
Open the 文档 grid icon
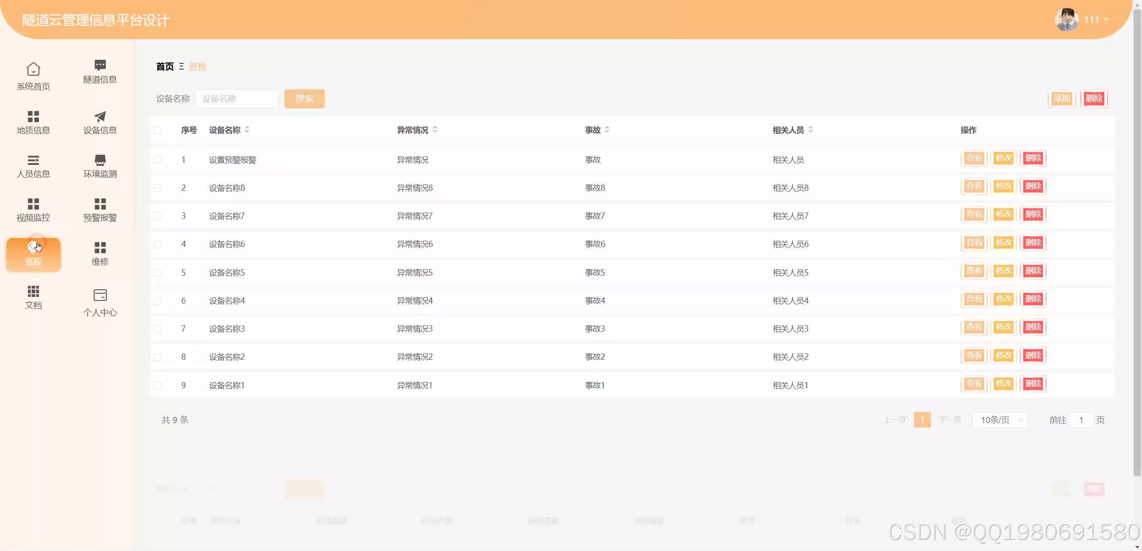[33, 292]
